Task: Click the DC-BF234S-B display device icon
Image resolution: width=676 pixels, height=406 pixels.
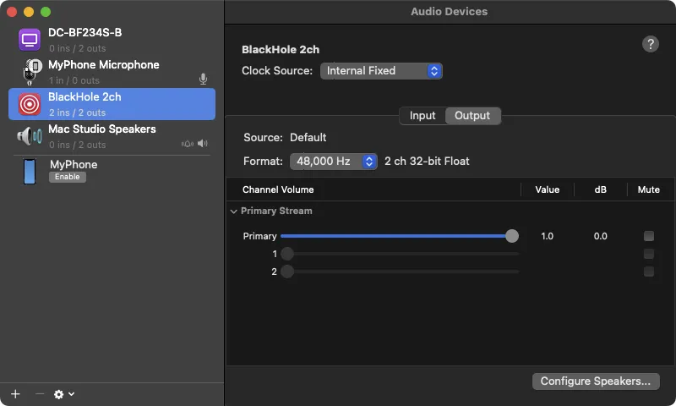Action: click(30, 40)
